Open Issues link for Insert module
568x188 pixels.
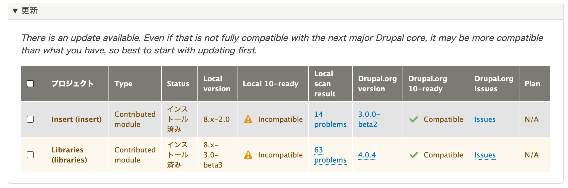pyautogui.click(x=485, y=120)
